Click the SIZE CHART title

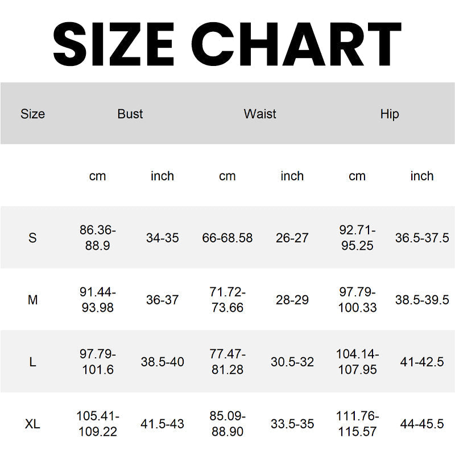(227, 44)
